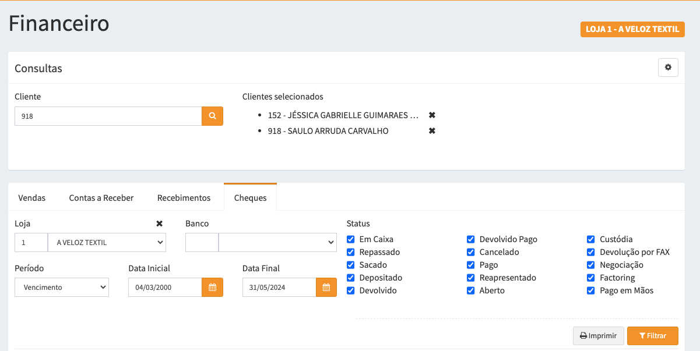Open the Contas a Receber tab
This screenshot has width=700, height=351.
(101, 198)
